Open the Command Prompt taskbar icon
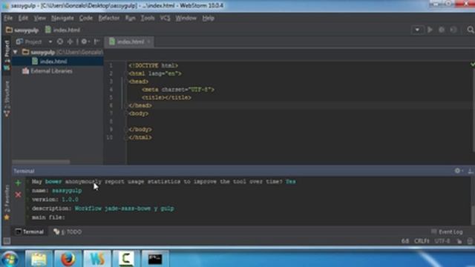Image resolution: width=475 pixels, height=267 pixels. [x=155, y=259]
